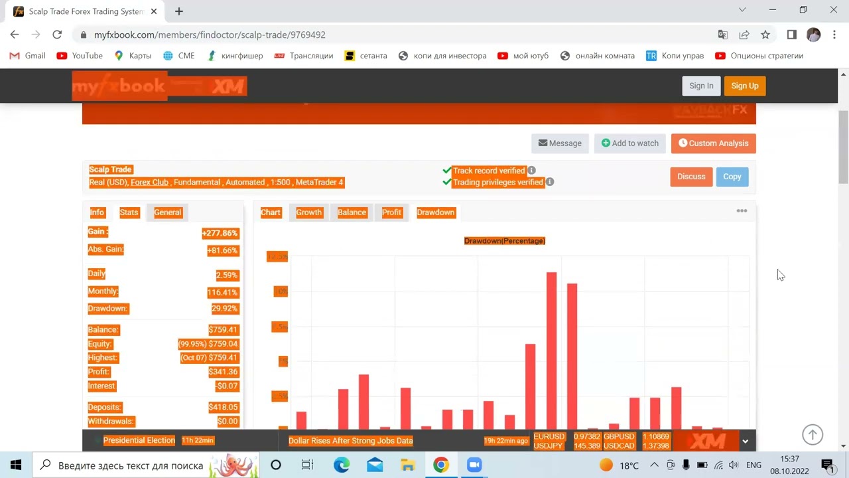Go back to the previous page

[x=15, y=35]
